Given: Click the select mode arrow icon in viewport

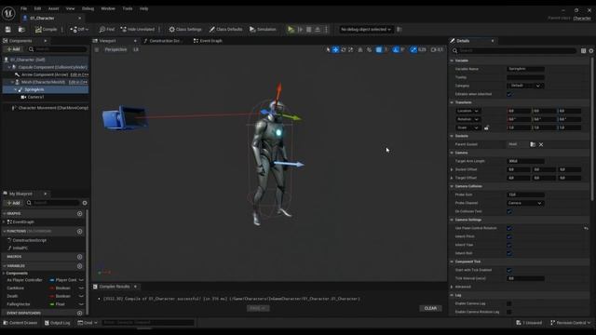Looking at the screenshot, I should tap(328, 49).
